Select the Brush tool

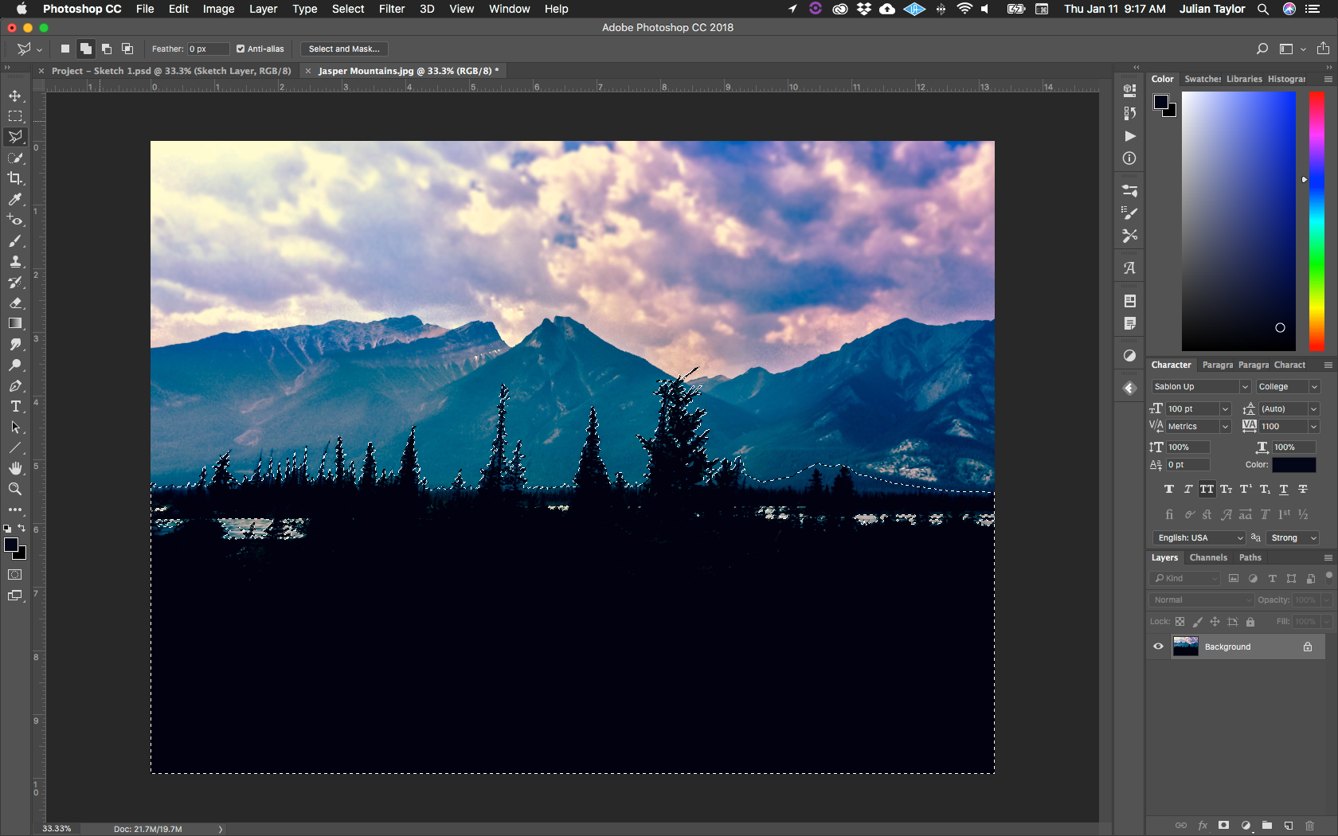click(15, 240)
